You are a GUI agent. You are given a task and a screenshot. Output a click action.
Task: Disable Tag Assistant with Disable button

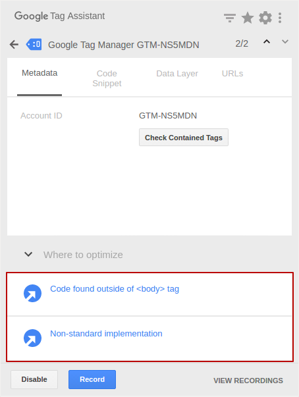(34, 379)
